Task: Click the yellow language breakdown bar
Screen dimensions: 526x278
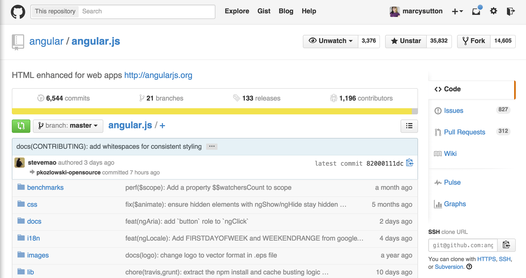Action: coord(211,111)
